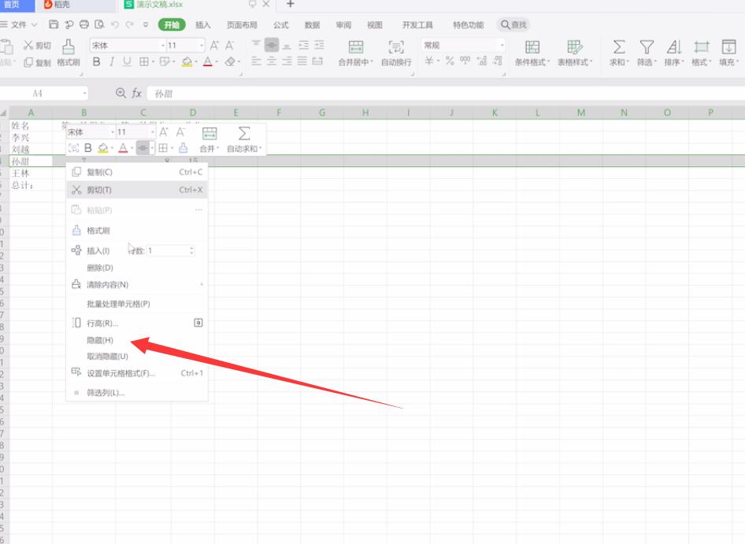Click the ribbon Cut (剪切) scissors button
The image size is (745, 544).
pyautogui.click(x=37, y=45)
